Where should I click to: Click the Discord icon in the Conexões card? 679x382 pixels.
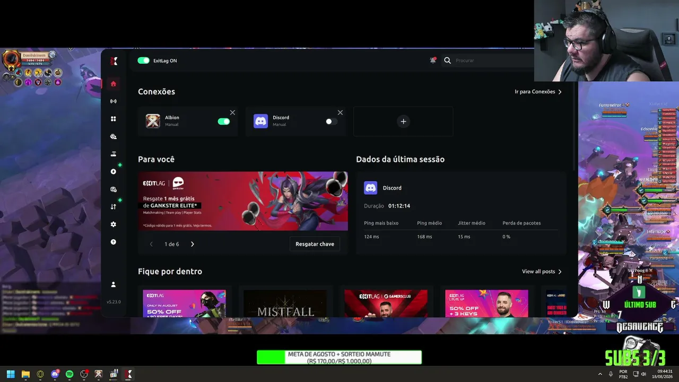[260, 121]
